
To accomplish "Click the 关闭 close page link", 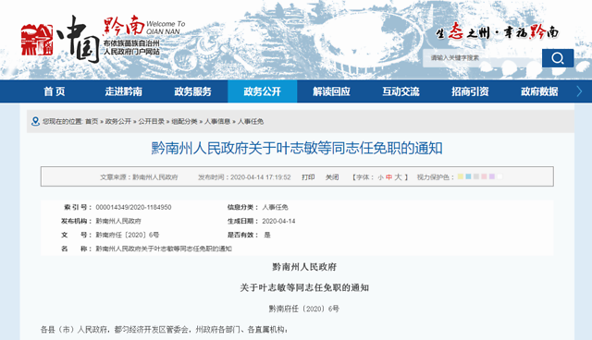I will (x=332, y=177).
